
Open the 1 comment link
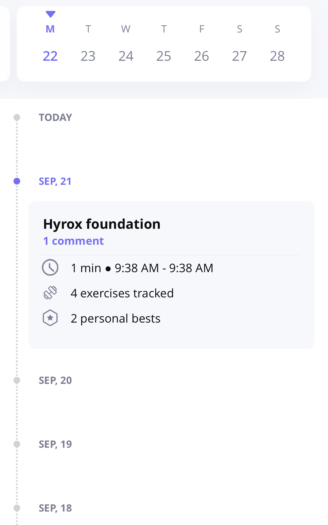point(73,241)
